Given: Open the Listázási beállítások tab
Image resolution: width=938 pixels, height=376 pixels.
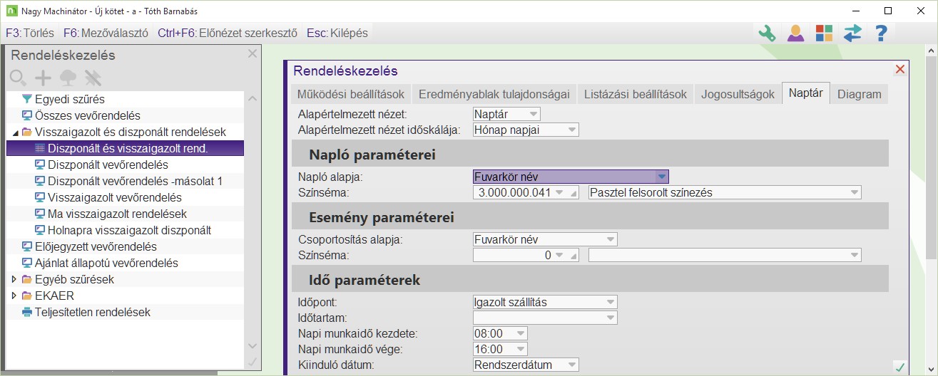Looking at the screenshot, I should pyautogui.click(x=636, y=94).
